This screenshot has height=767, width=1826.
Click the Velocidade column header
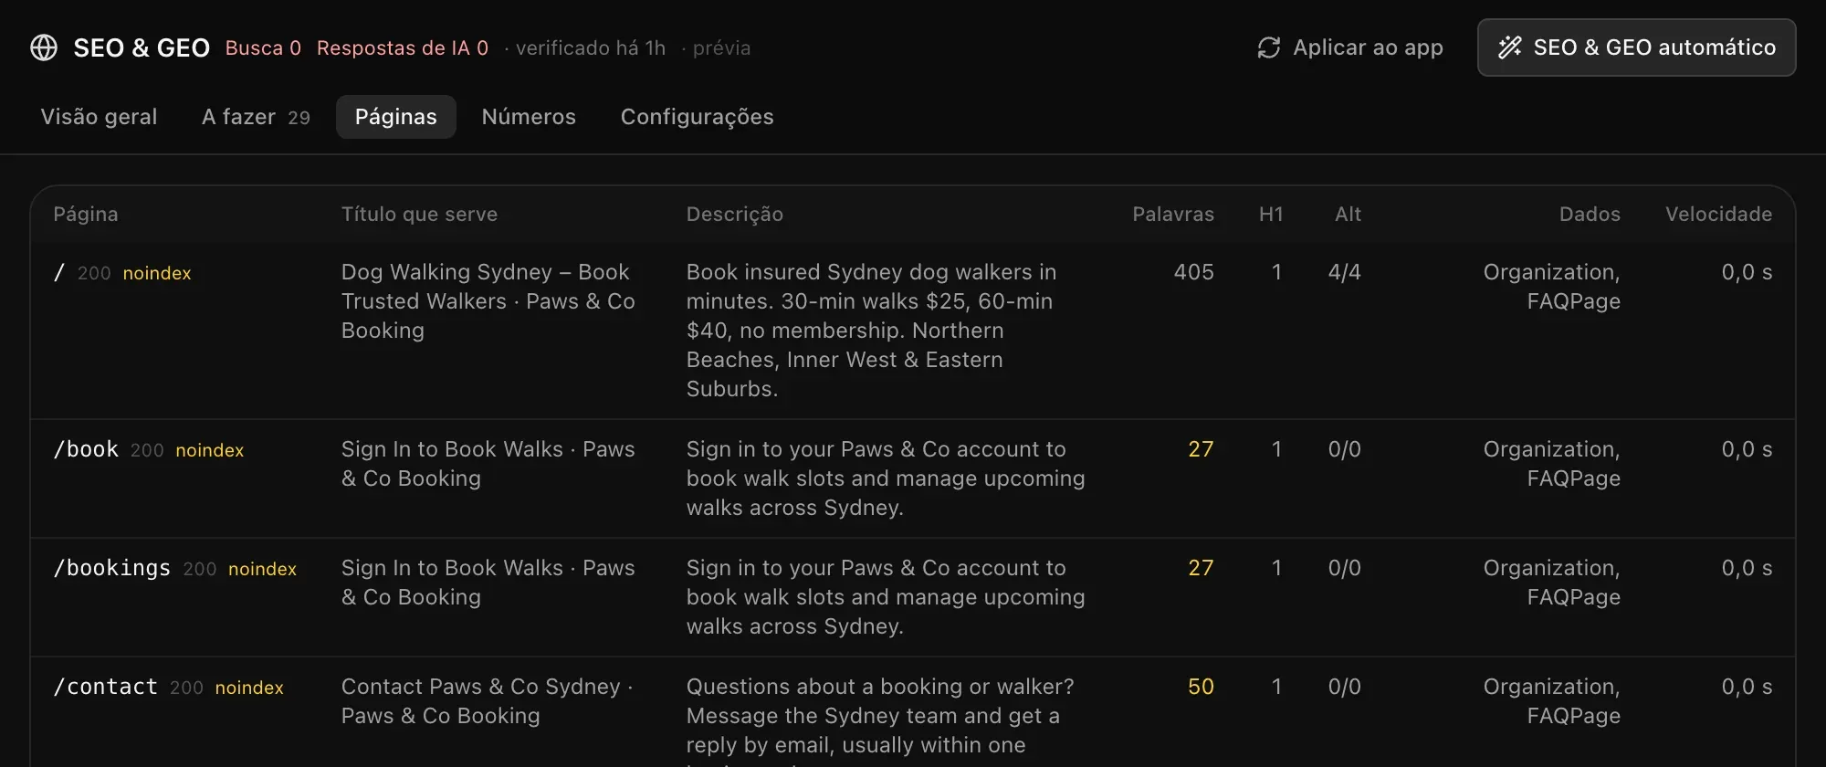point(1719,214)
